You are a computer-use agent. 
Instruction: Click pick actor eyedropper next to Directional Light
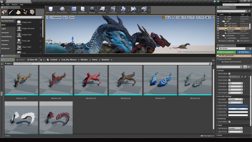(x=245, y=77)
